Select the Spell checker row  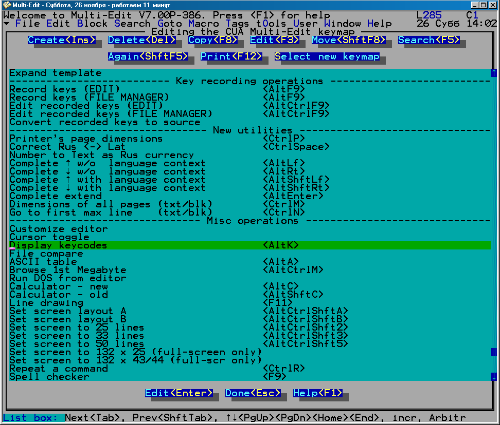click(x=250, y=377)
